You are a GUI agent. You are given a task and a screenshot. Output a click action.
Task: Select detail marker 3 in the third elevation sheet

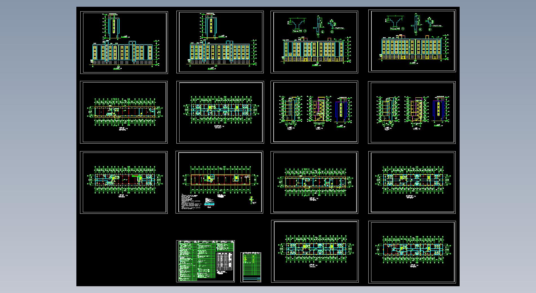[332, 32]
